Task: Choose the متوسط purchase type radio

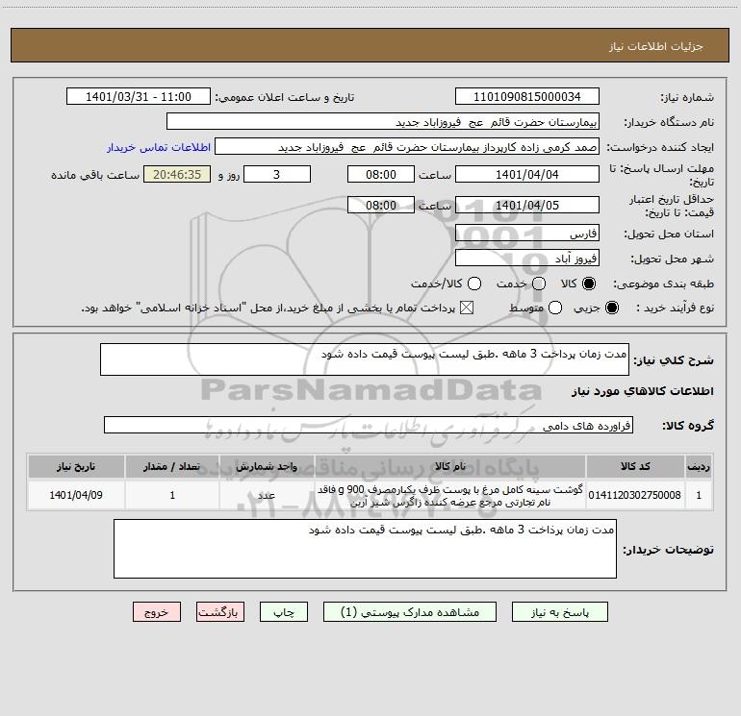Action: [x=555, y=308]
